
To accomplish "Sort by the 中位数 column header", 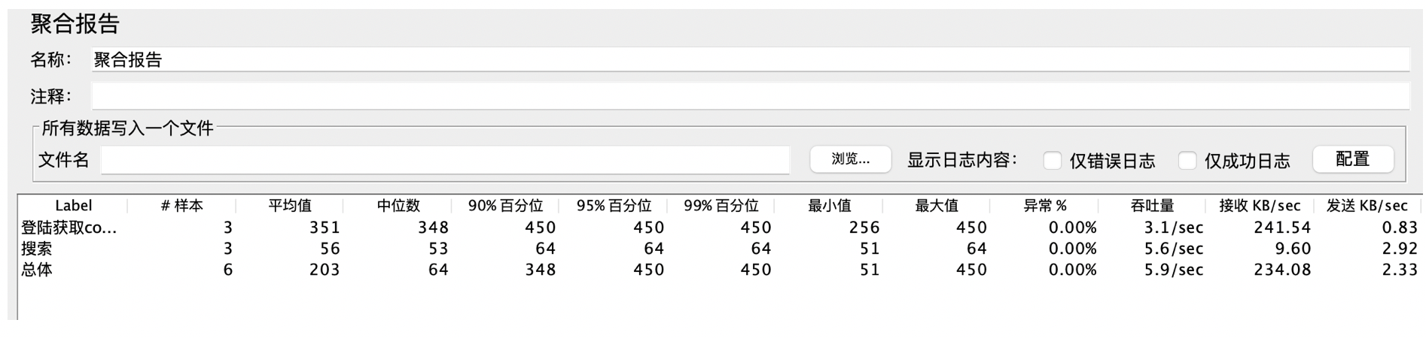I will pyautogui.click(x=398, y=206).
